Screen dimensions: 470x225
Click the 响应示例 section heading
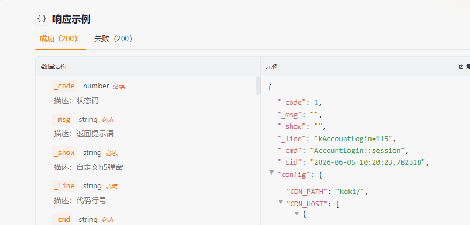coord(71,19)
